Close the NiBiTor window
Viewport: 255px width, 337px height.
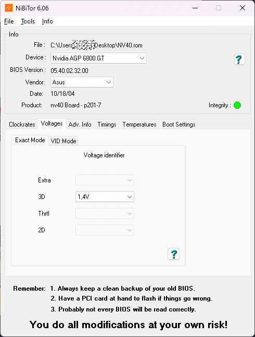tap(243, 8)
